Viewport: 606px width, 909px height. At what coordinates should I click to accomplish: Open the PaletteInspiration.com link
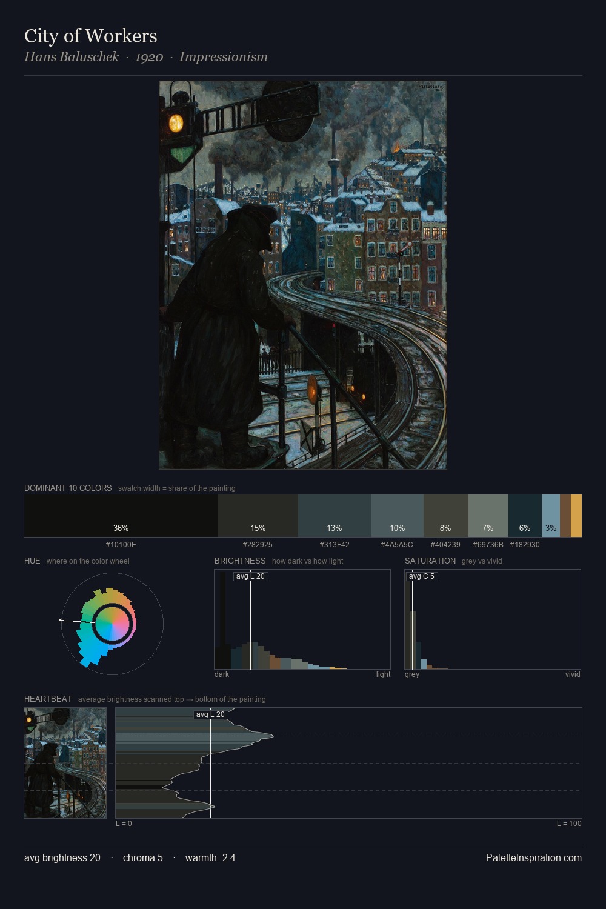534,857
